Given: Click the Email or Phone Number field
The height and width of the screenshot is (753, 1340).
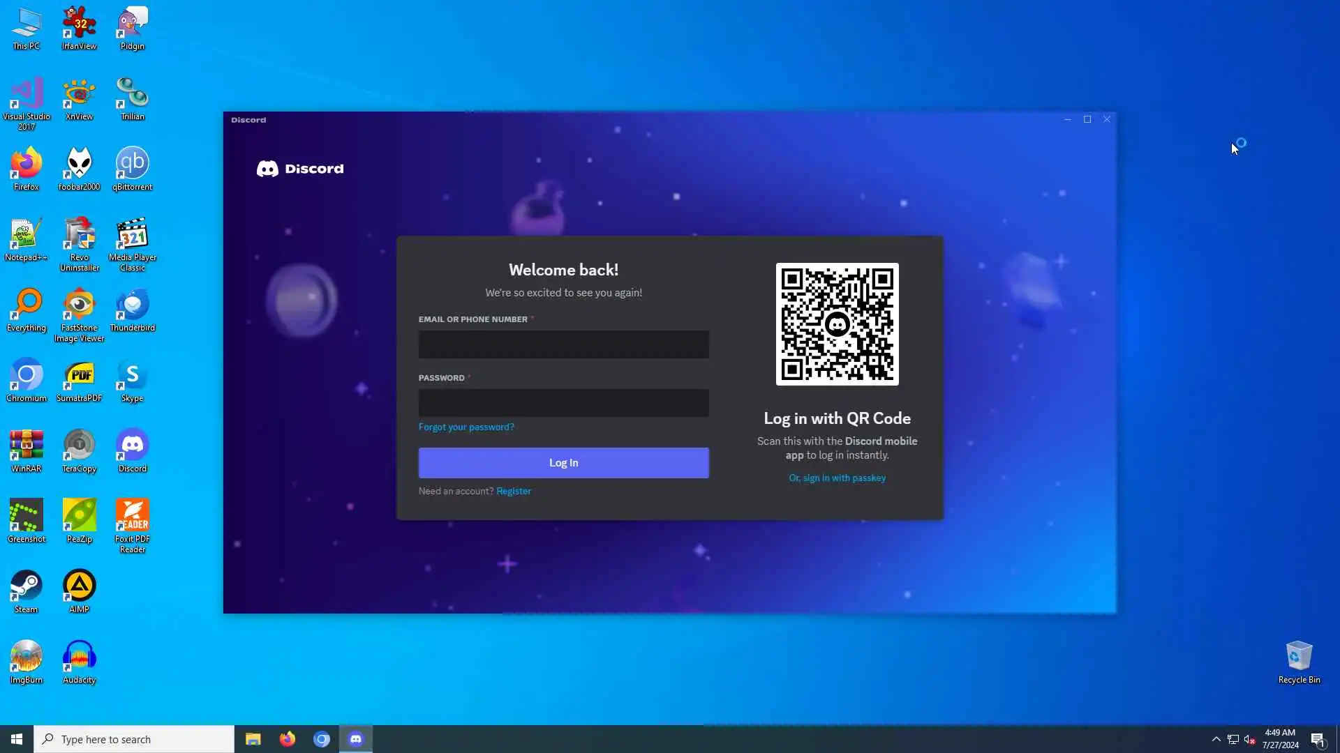Looking at the screenshot, I should (x=563, y=344).
